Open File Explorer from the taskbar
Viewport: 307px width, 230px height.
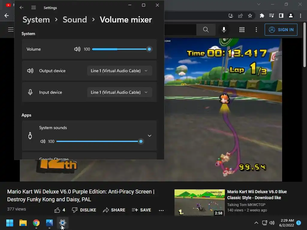click(23, 223)
